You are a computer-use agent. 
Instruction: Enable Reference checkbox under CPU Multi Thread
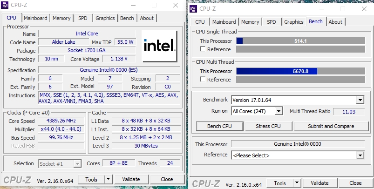[x=203, y=79]
